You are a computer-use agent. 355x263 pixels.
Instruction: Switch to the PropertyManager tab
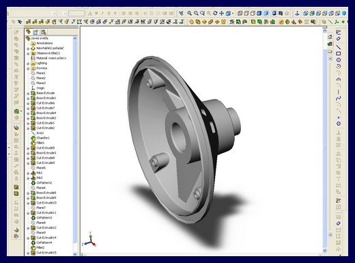tap(36, 32)
